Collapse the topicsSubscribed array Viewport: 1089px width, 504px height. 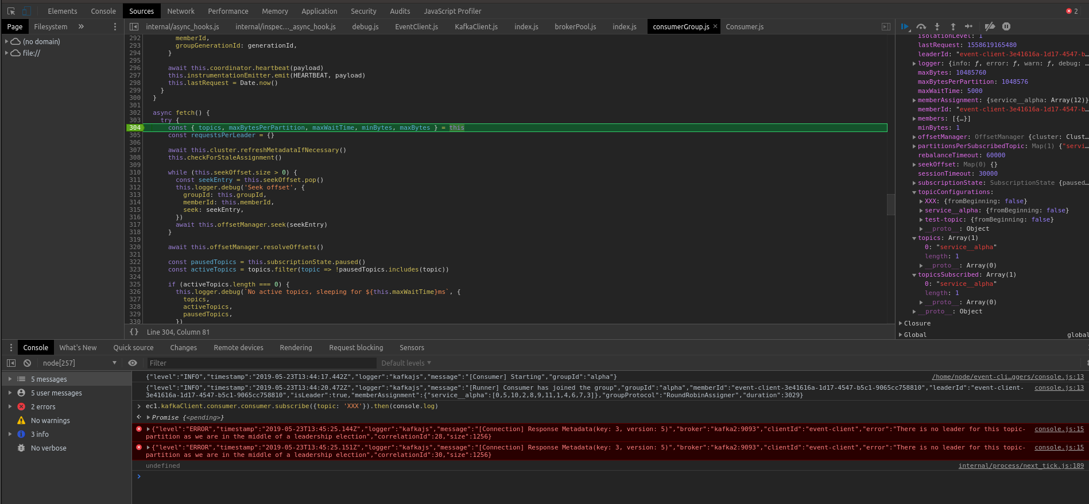[x=914, y=275]
